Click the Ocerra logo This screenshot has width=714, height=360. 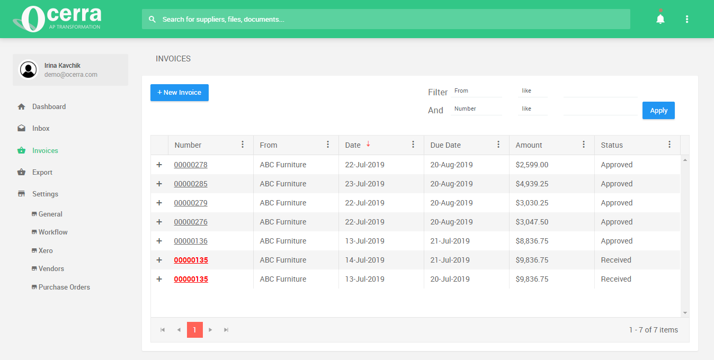[57, 19]
